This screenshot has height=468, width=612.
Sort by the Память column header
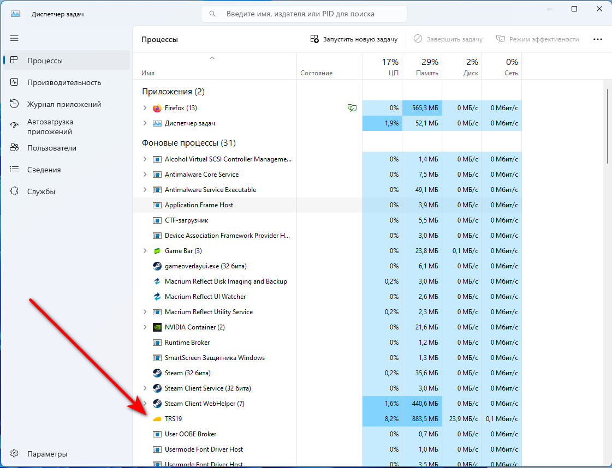(x=422, y=67)
